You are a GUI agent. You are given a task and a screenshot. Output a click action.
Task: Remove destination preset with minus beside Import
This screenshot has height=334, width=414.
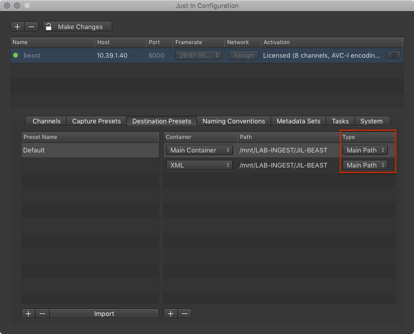coord(42,313)
